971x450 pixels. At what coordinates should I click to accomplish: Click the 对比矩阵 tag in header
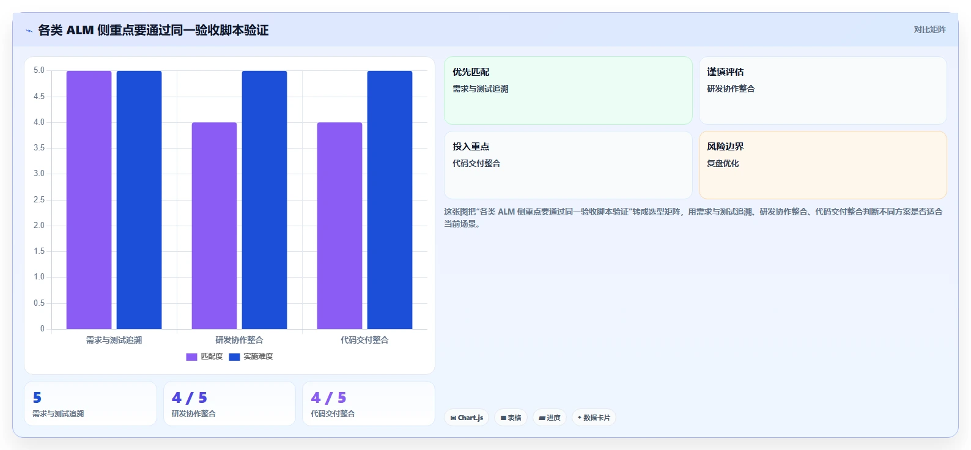pyautogui.click(x=929, y=30)
